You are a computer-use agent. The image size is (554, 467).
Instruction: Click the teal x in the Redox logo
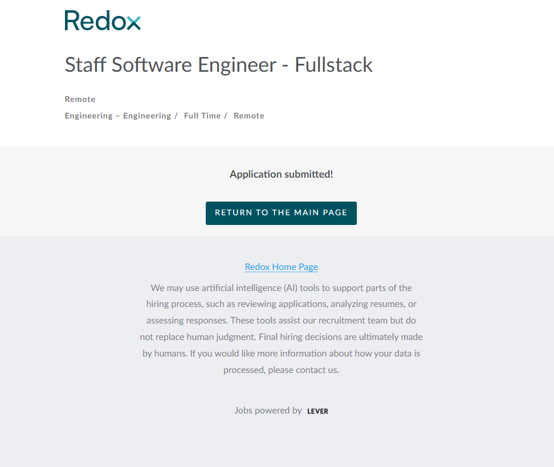(133, 23)
